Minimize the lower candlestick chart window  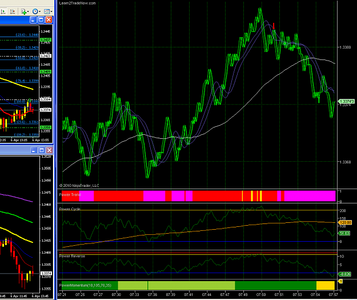[34, 150]
